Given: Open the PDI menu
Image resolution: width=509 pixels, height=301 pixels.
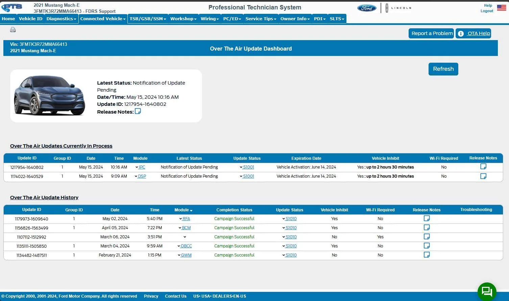Looking at the screenshot, I should (x=320, y=19).
